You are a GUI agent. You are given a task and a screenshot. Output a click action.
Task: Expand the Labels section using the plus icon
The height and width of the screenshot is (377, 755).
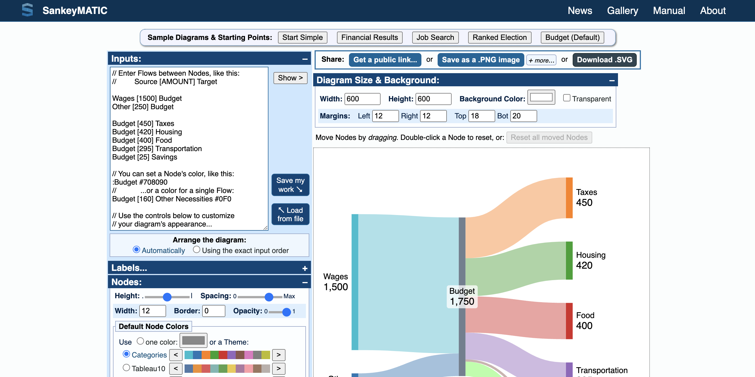(305, 268)
